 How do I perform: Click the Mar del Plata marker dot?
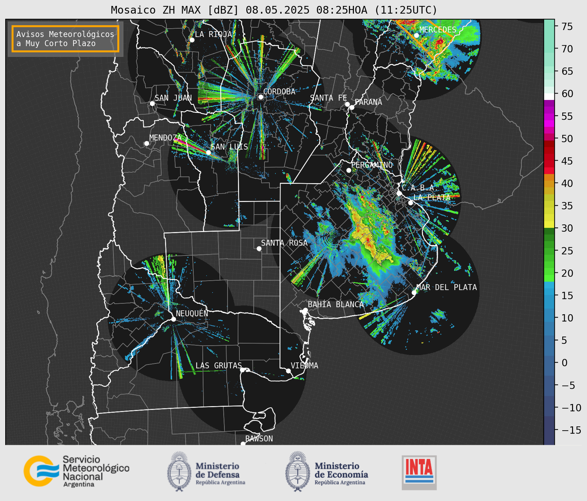(x=414, y=292)
